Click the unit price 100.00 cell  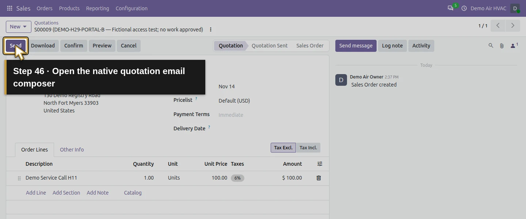[x=219, y=178]
